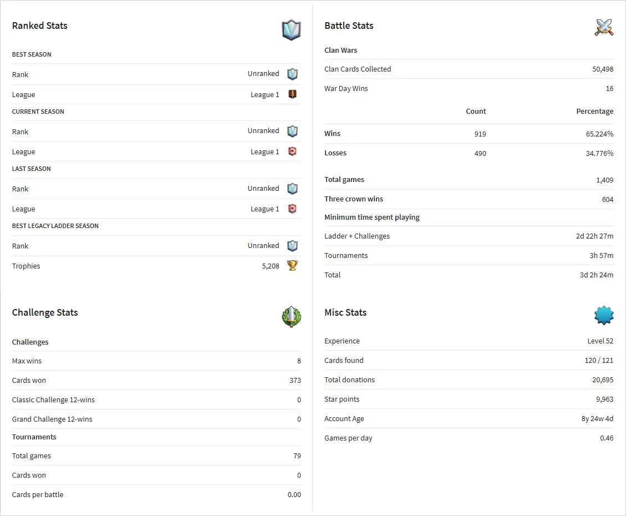This screenshot has height=516, width=626.
Task: Select the Clan Cards Collected value 50,498
Action: tap(603, 69)
